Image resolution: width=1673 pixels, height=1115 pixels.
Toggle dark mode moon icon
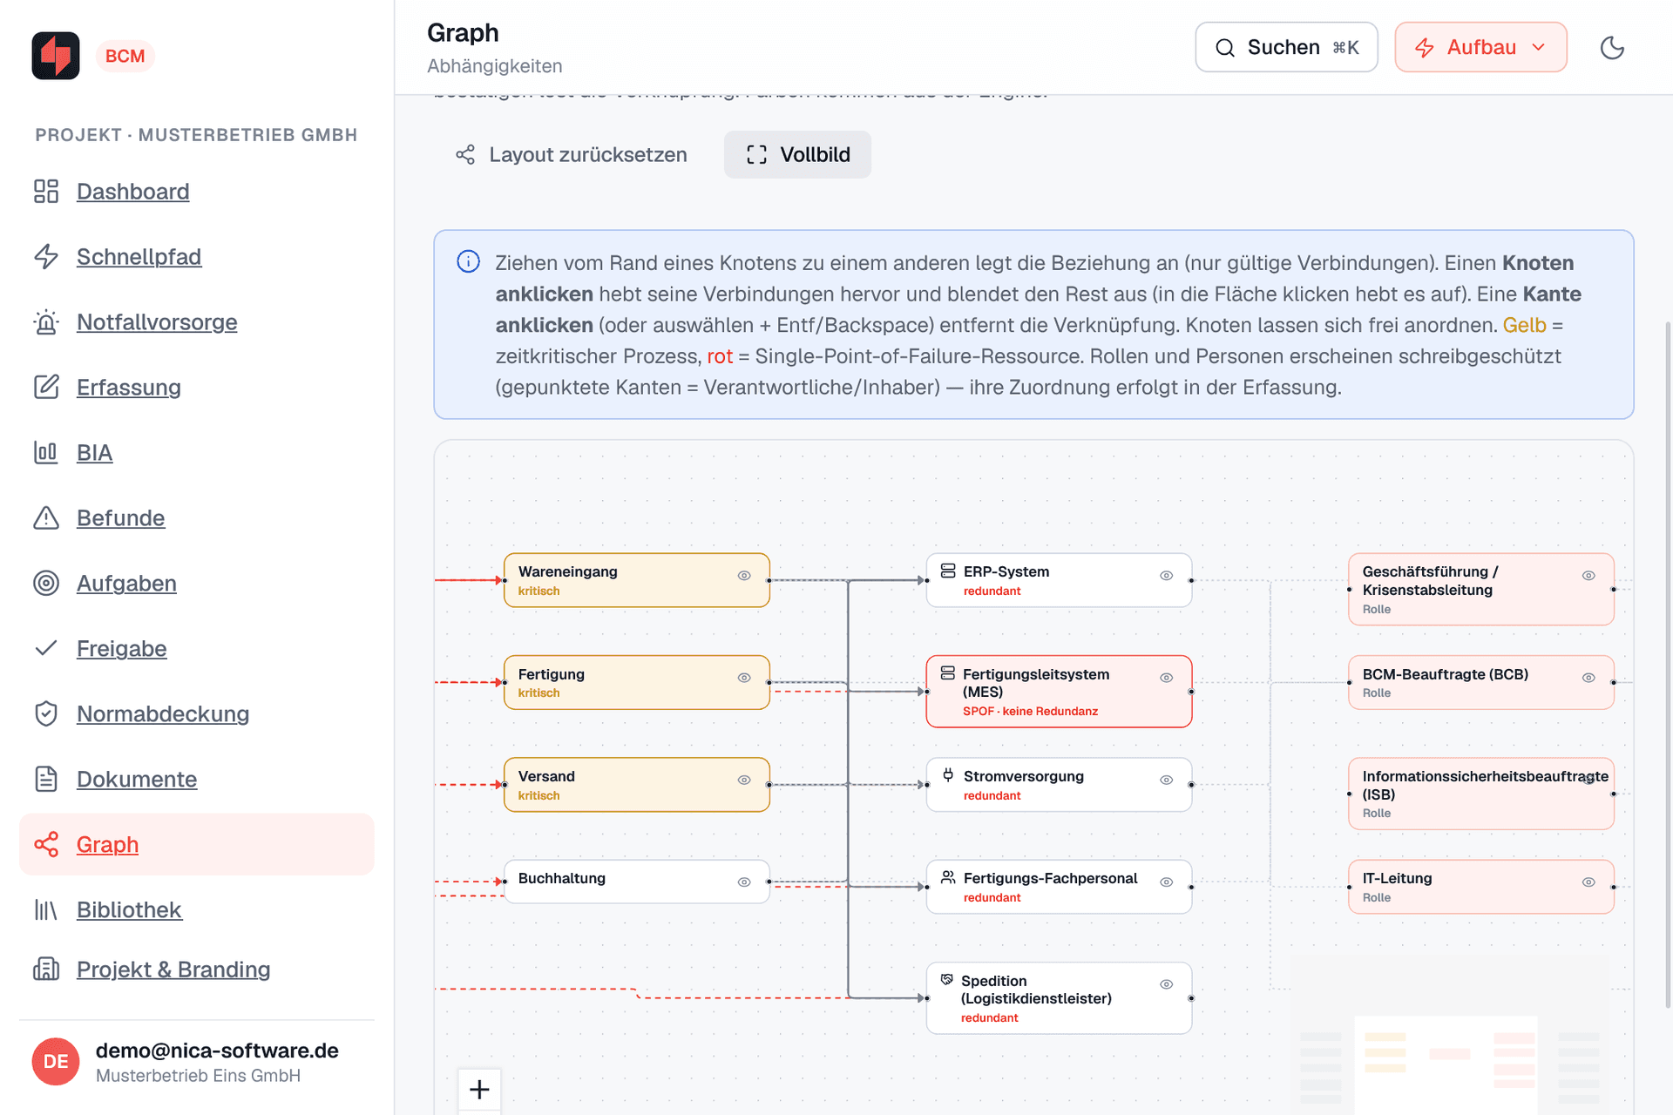1612,47
